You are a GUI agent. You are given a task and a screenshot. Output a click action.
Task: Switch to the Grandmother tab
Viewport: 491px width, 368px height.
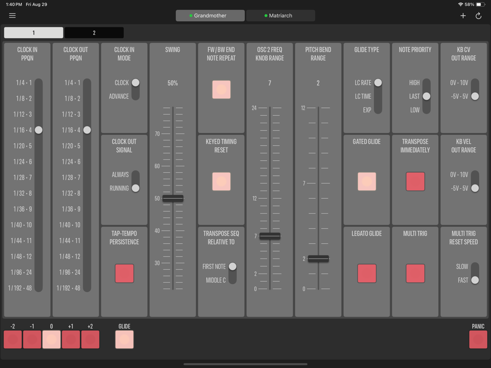point(210,16)
